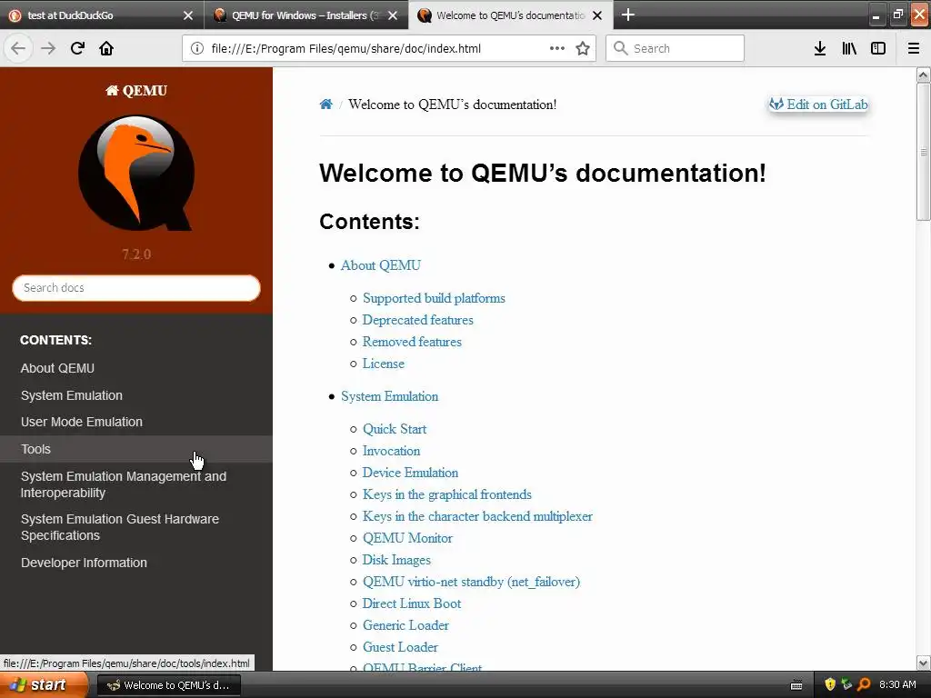Viewport: 931px width, 698px height.
Task: Open the Quick Start link
Action: pos(395,429)
